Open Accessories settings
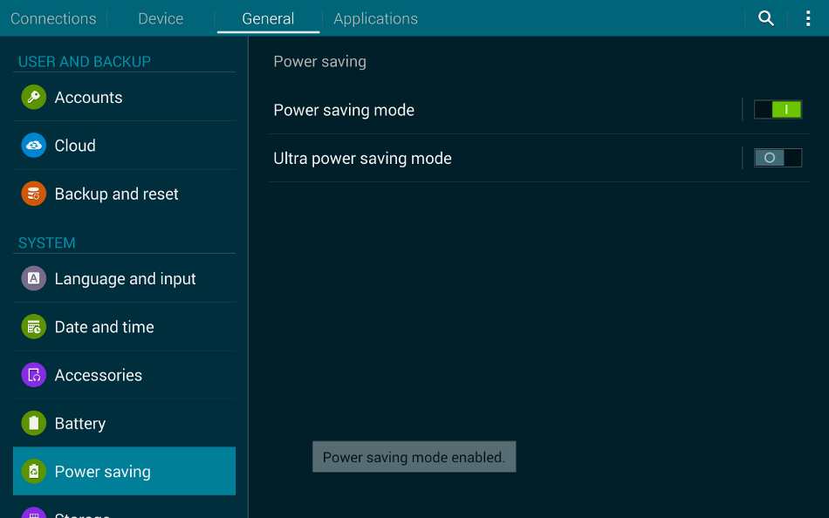 (x=124, y=375)
